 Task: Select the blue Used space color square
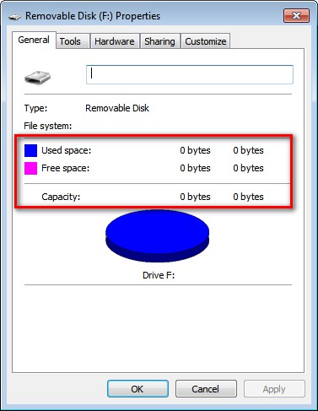(30, 150)
